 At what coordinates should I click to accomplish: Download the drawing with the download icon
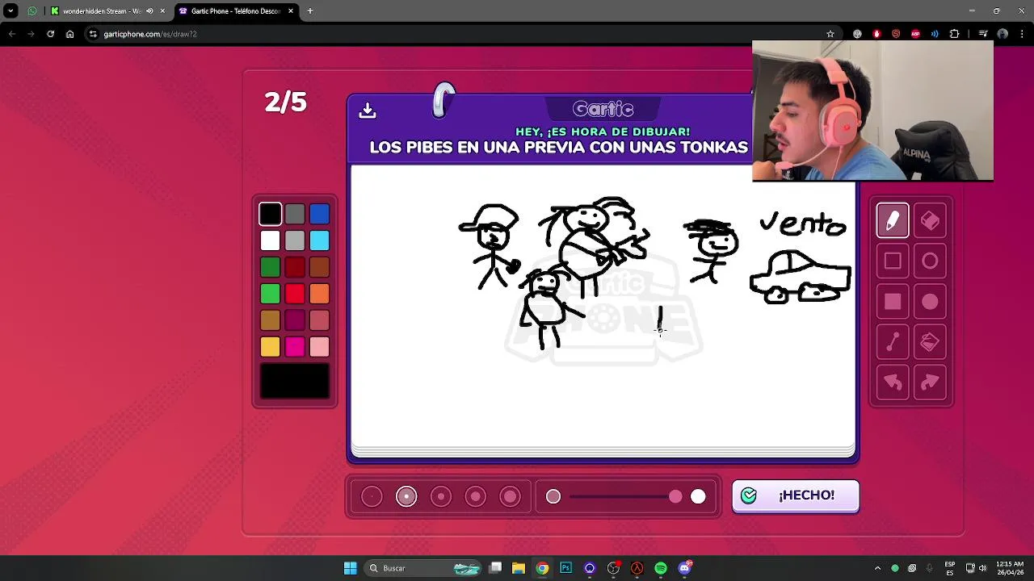pos(368,111)
